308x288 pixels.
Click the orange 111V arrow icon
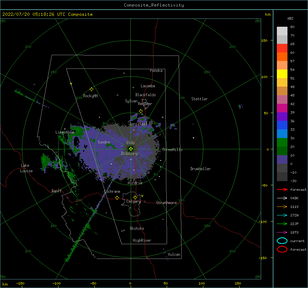pos(282,206)
